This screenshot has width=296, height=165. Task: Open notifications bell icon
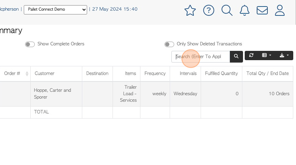click(x=244, y=10)
